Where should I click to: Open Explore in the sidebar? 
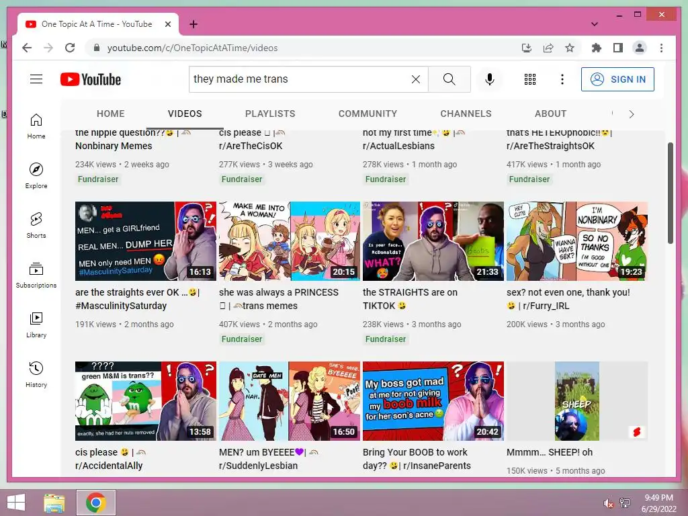click(x=36, y=176)
